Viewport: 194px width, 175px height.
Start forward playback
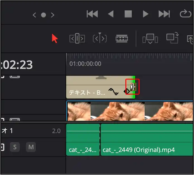(x=145, y=14)
